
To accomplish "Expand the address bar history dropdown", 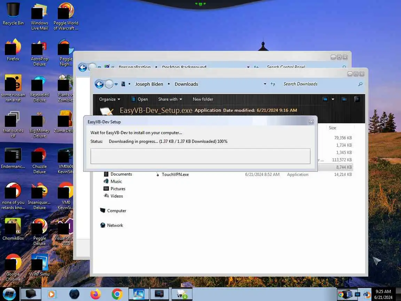I will coord(265,84).
